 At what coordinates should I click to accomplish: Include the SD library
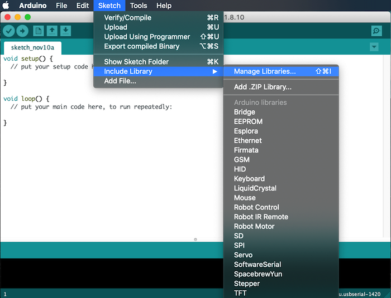(281, 236)
